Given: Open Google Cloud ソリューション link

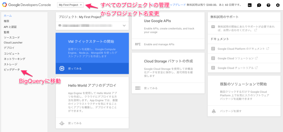Looking at the screenshot, I should pos(235,58).
